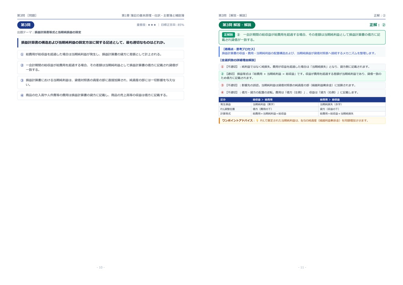Click small header 正解：② at top right
Viewport: 403px width, 285px height.
click(x=380, y=16)
